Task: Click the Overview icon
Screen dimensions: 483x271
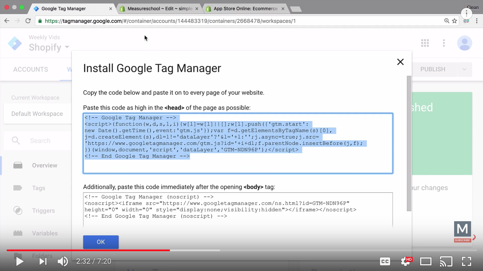Action: [x=18, y=165]
